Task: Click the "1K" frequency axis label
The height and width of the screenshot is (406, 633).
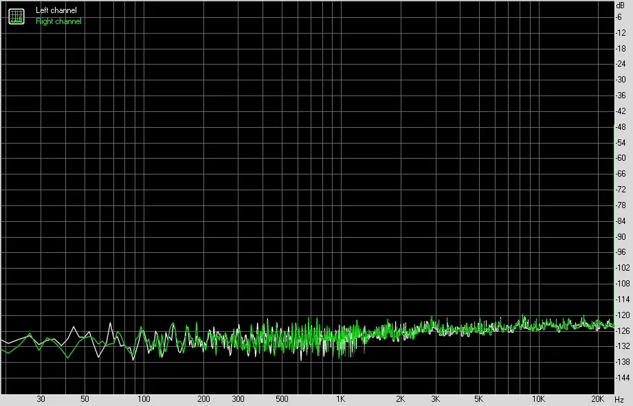Action: [341, 399]
